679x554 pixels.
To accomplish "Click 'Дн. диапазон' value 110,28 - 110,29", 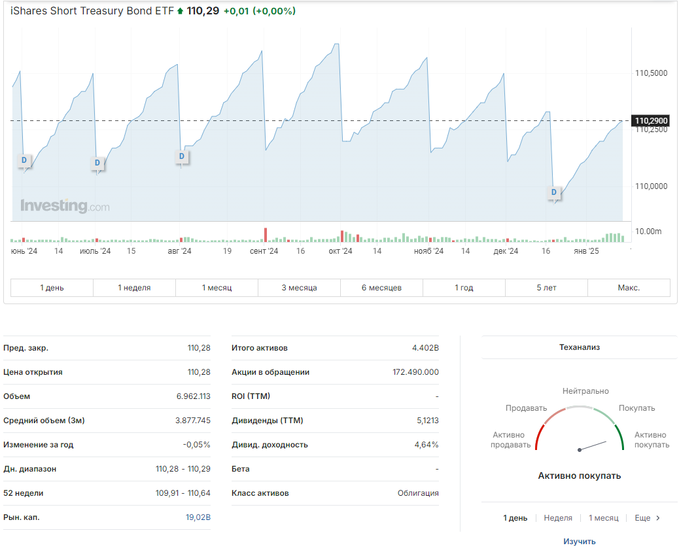I will coord(183,469).
